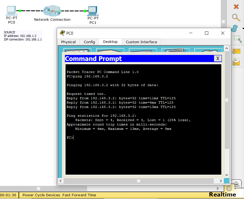Screen dimensions: 244x199
Task: Select the PC0 computer device icon
Action: [x=11, y=11]
